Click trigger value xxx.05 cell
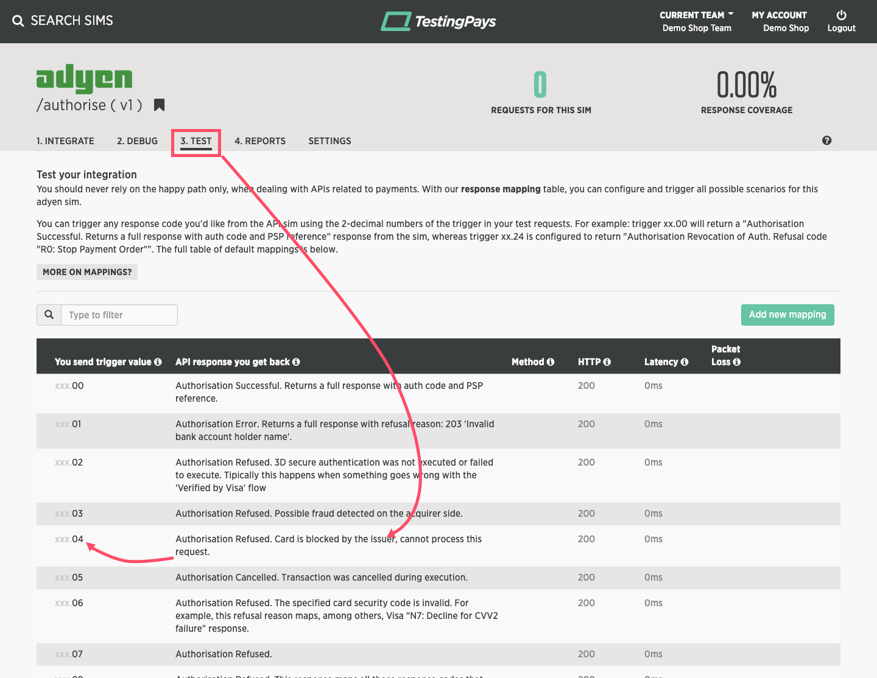 pos(69,578)
